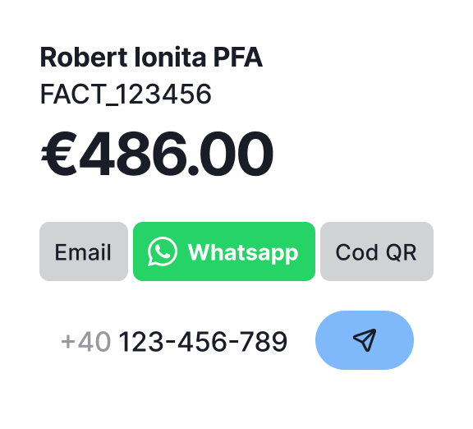Click the paper plane send icon
Viewport: 473px width, 429px height.
coord(365,340)
